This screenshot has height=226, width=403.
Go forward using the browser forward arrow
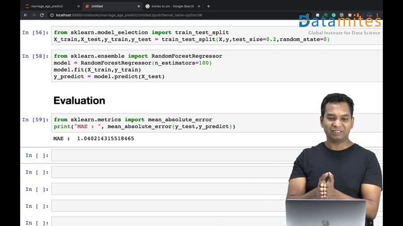(34, 15)
